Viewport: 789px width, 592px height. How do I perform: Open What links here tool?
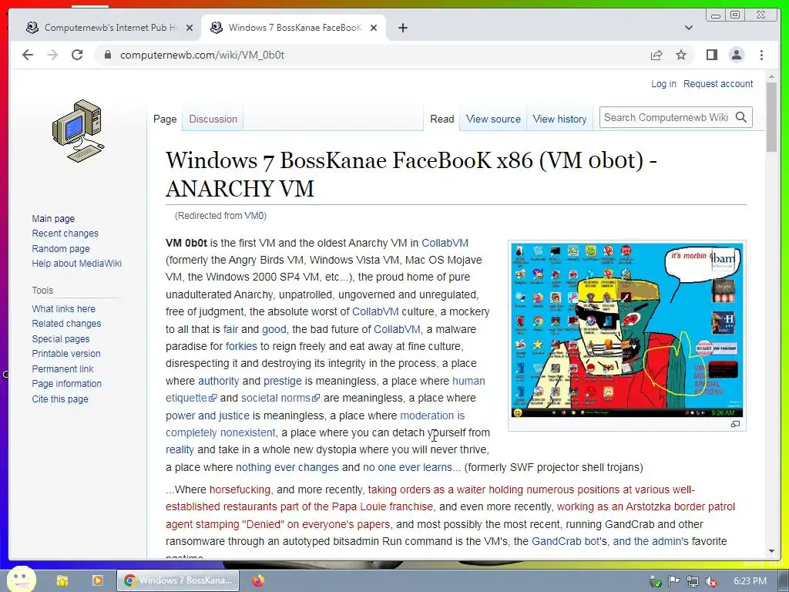[63, 308]
